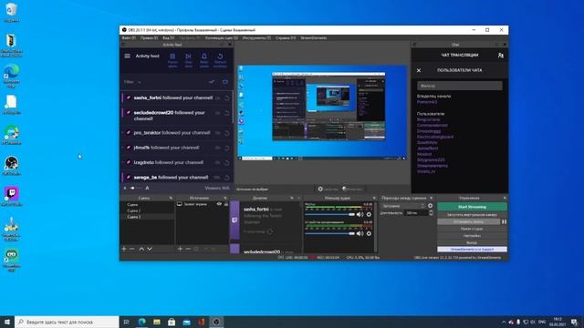Add a new source with plus button
This screenshot has height=328, width=584.
(180, 249)
